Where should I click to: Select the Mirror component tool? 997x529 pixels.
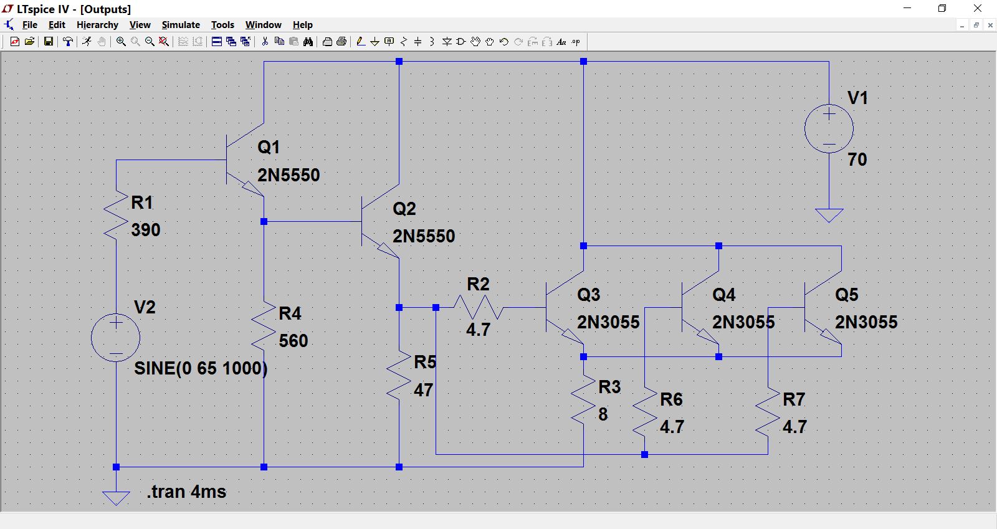click(x=547, y=42)
